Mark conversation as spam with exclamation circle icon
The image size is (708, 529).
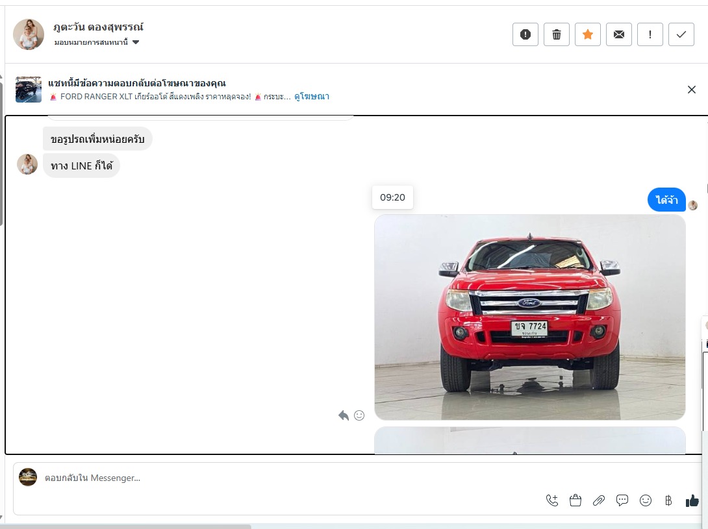tap(525, 34)
